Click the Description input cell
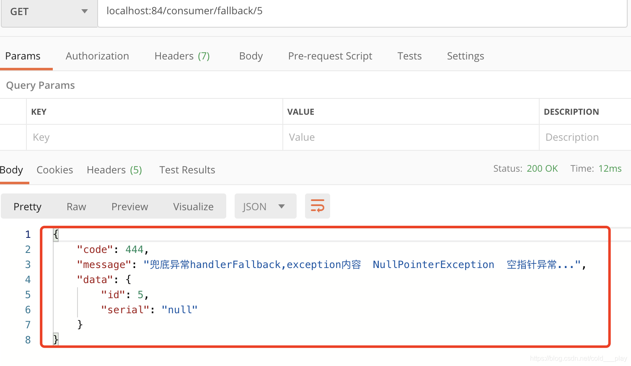 tap(585, 137)
